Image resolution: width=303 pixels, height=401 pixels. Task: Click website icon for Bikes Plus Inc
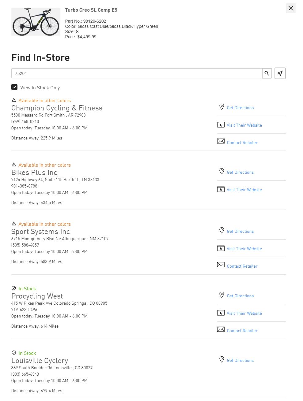click(221, 189)
